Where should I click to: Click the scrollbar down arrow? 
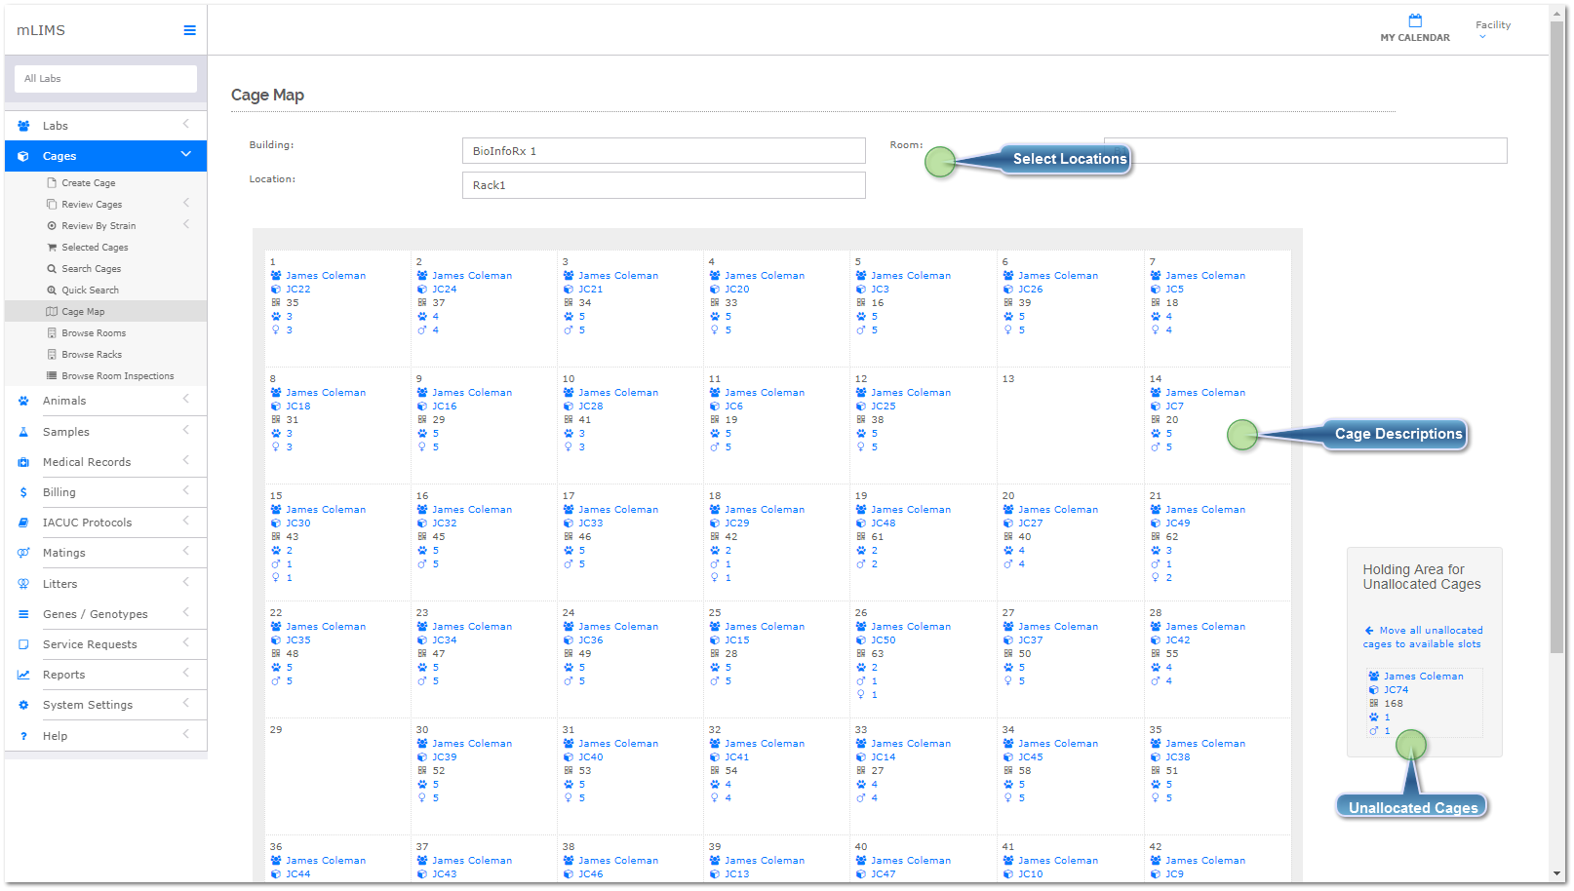(x=1556, y=874)
